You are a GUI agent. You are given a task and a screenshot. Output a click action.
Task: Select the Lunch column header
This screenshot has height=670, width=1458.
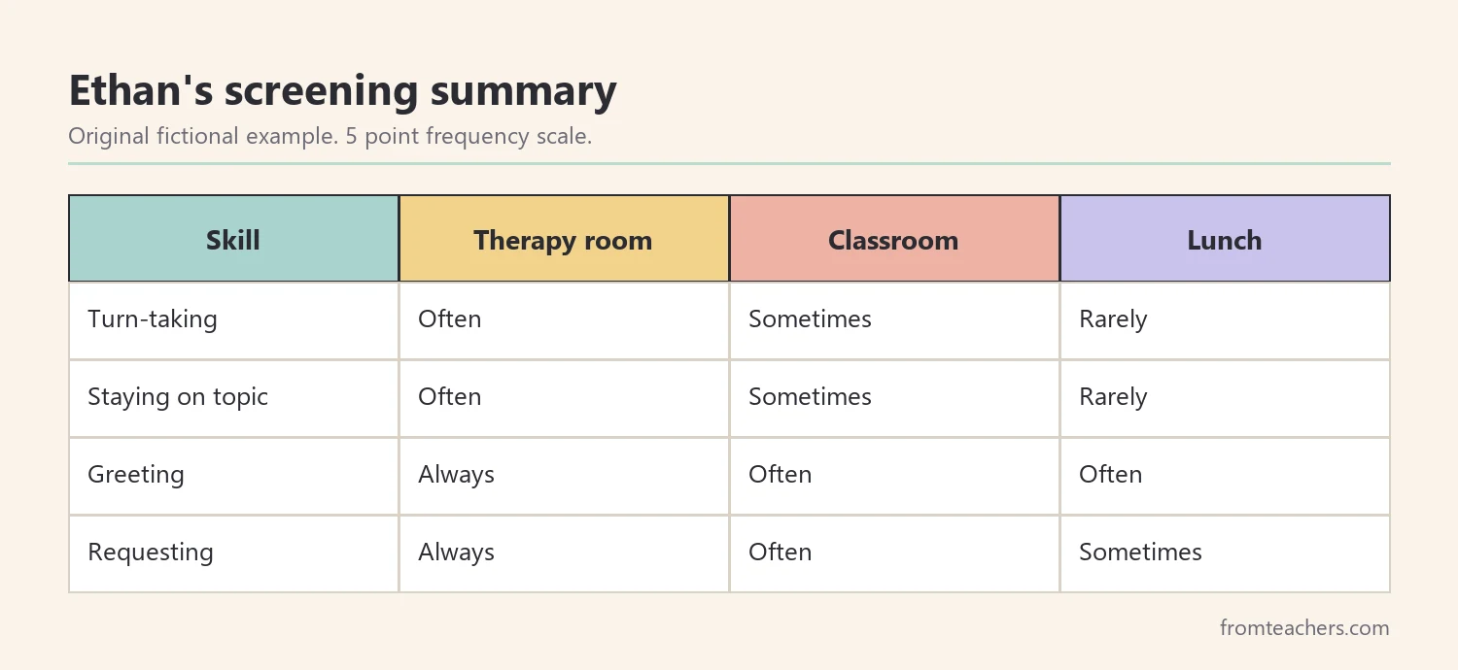(x=1225, y=239)
